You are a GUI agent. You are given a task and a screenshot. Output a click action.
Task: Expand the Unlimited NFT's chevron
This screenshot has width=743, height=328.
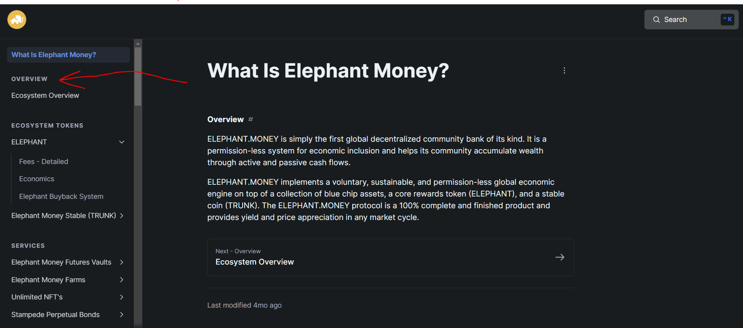coord(122,297)
